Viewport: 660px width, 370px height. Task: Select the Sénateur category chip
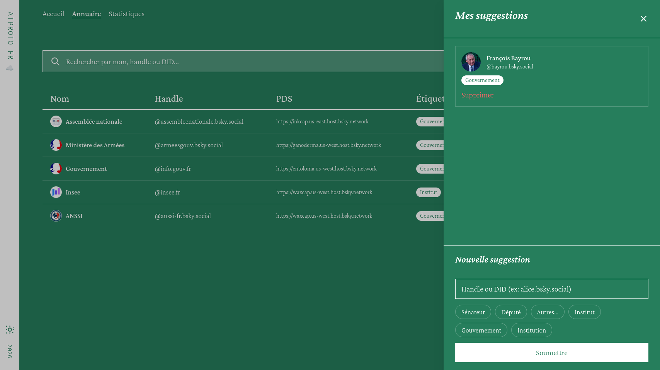473,312
